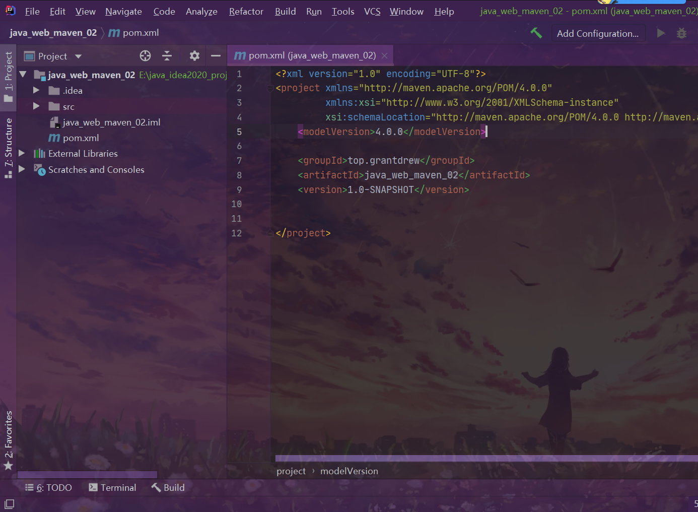
Task: Click the Project panel horizontal scrollbar
Action: (87, 475)
